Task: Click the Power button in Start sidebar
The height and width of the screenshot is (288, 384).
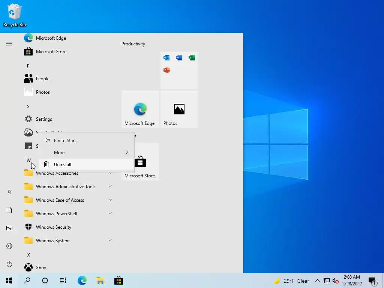Action: [x=9, y=264]
